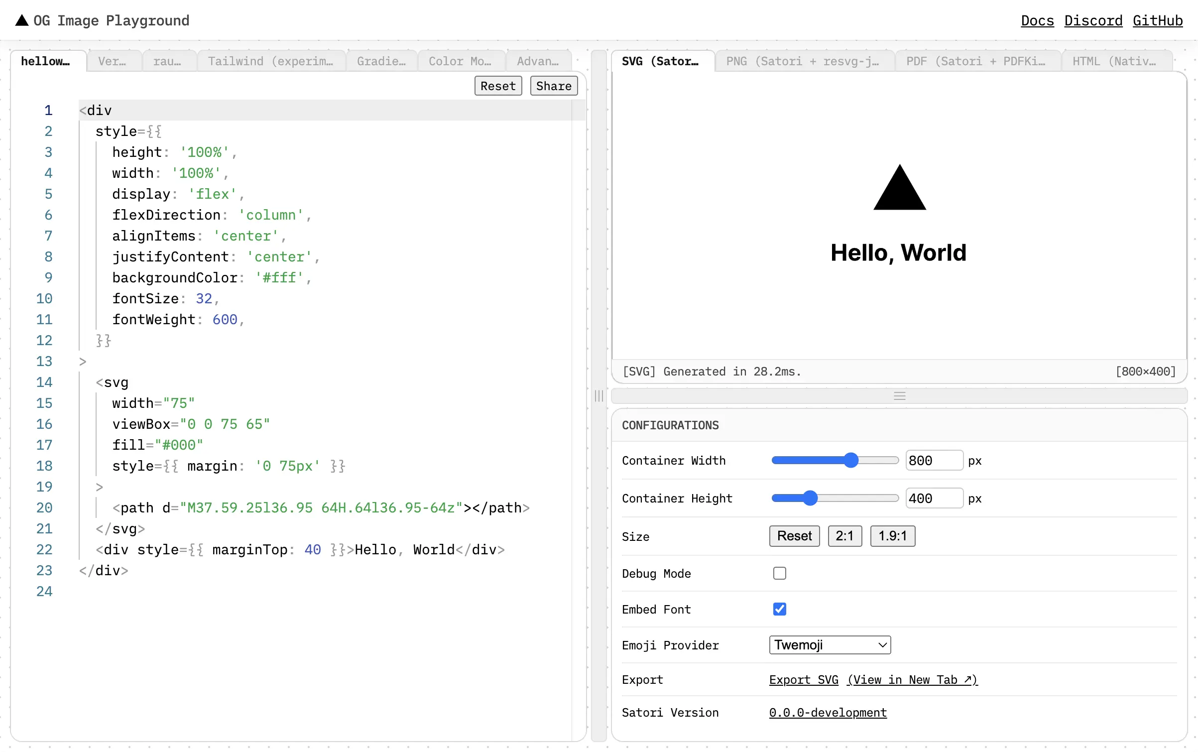Viewport: 1198px width, 752px height.
Task: Click the Discord navigation link
Action: pyautogui.click(x=1092, y=19)
